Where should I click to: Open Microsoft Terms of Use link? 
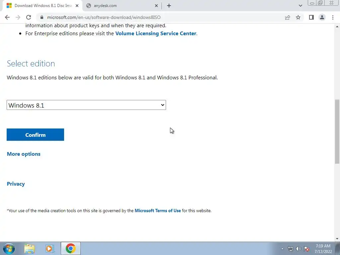click(x=158, y=211)
